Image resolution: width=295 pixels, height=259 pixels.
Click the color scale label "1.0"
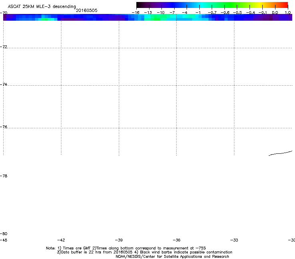288,12
